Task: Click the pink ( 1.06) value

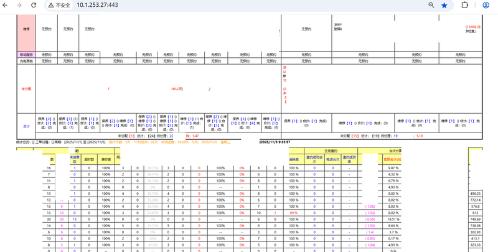Action: [x=370, y=207]
